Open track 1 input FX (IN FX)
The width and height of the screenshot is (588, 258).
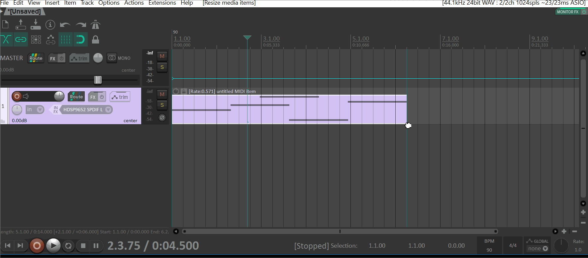click(x=55, y=110)
